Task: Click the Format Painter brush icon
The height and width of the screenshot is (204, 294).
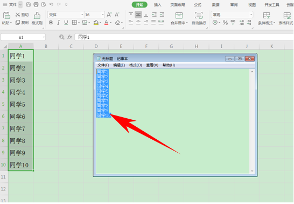Action: [37, 16]
